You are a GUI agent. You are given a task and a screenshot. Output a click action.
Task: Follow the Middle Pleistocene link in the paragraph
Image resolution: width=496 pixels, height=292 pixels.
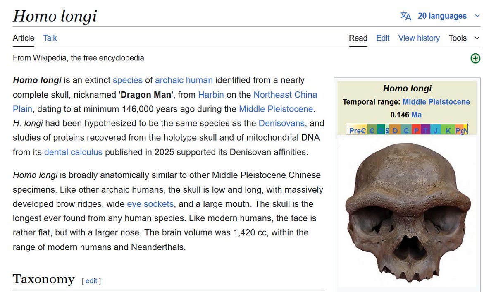point(276,109)
